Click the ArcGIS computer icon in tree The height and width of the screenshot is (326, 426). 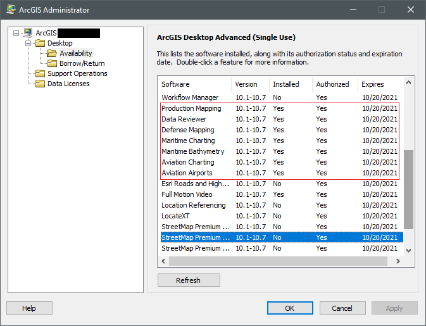tap(28, 33)
